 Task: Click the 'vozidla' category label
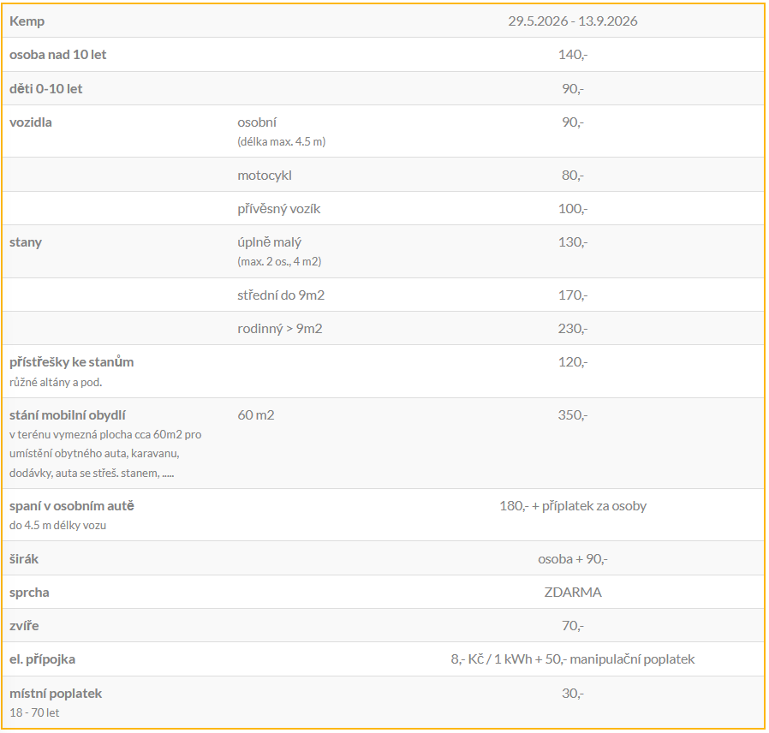(31, 122)
